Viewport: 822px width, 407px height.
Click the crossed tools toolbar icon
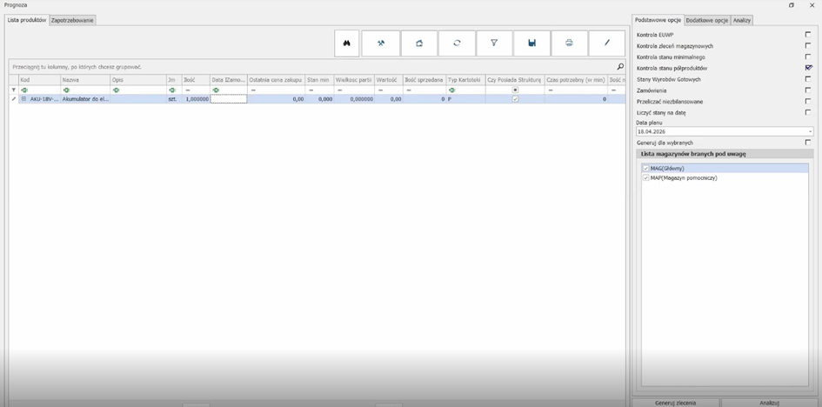(x=380, y=43)
